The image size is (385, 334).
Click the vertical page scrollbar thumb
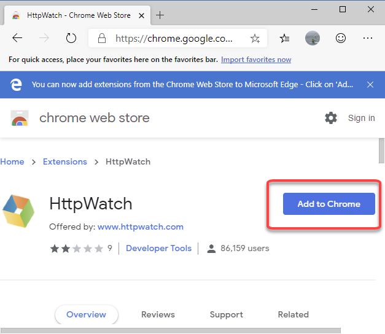381,151
